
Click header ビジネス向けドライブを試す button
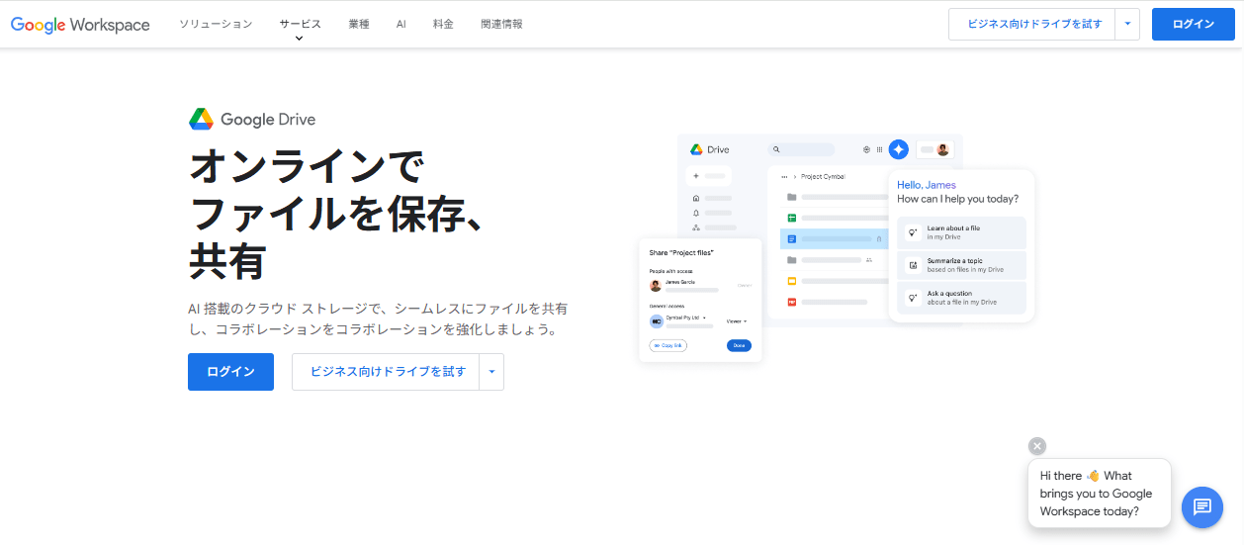click(x=1031, y=24)
